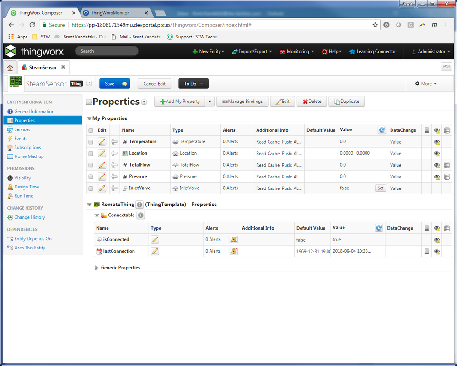Viewport: 457px width, 366px height.
Task: Open the Monitoring menu
Action: 297,52
